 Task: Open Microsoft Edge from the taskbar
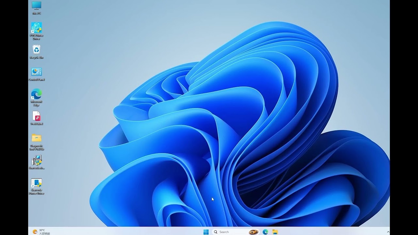click(x=265, y=232)
